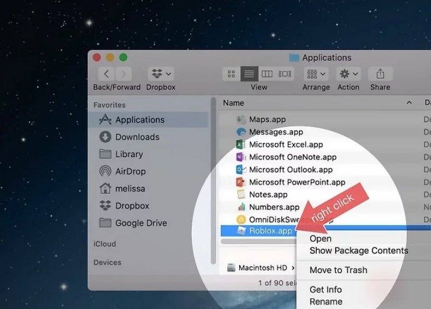Image resolution: width=431 pixels, height=309 pixels.
Task: Select the Maps.app file name
Action: (267, 120)
